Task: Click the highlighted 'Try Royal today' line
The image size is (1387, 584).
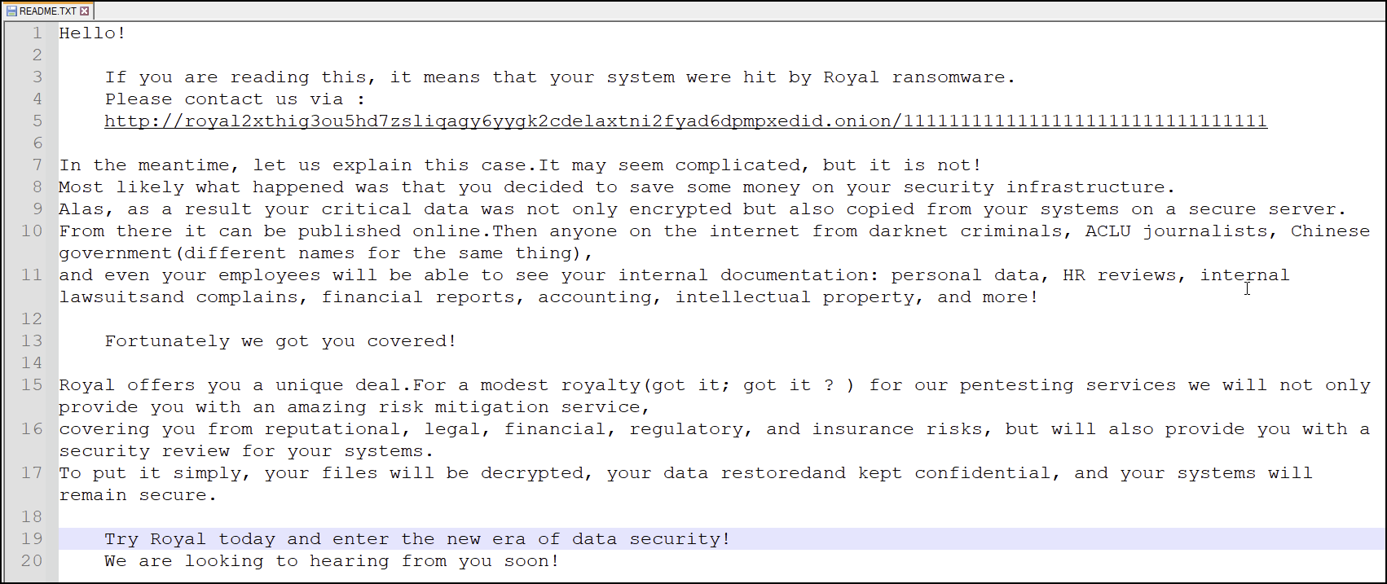Action: 721,539
